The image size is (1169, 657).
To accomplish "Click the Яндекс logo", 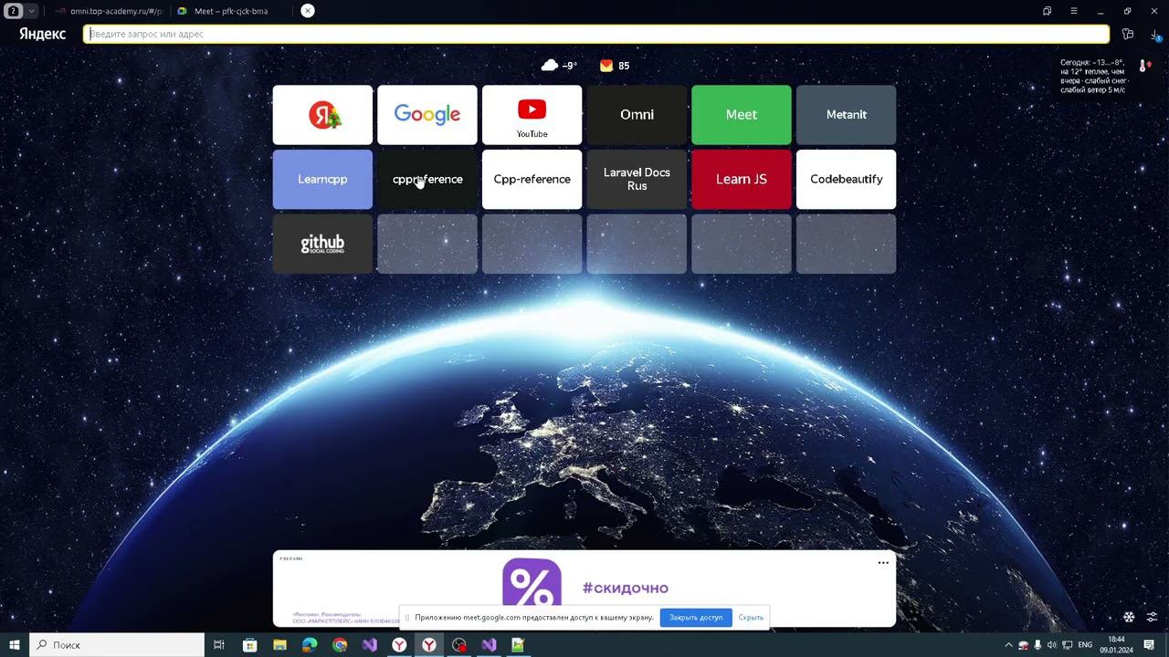I will coord(42,34).
